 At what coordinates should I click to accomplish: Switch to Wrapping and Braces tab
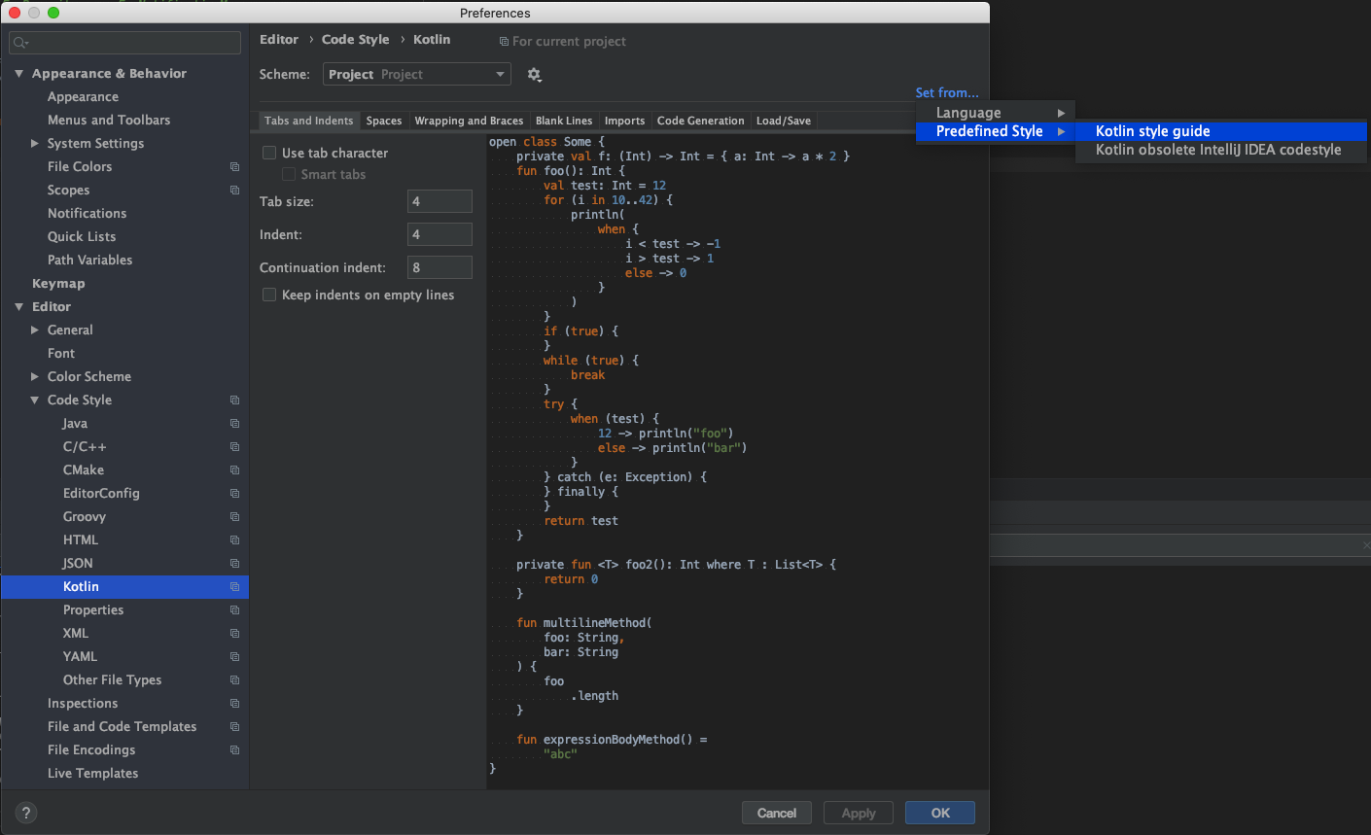tap(469, 121)
